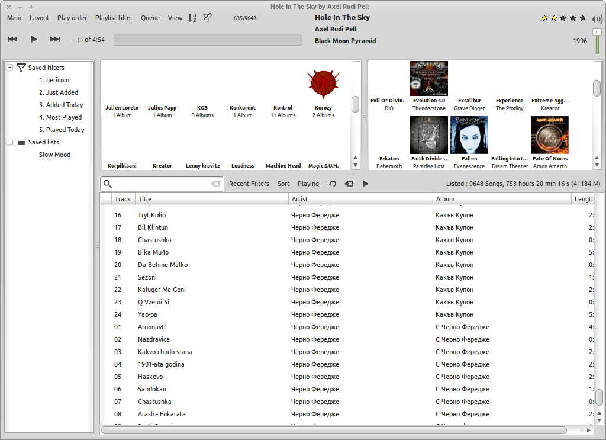This screenshot has height=440, width=606.
Task: Sort songs by the Length column
Action: point(583,199)
